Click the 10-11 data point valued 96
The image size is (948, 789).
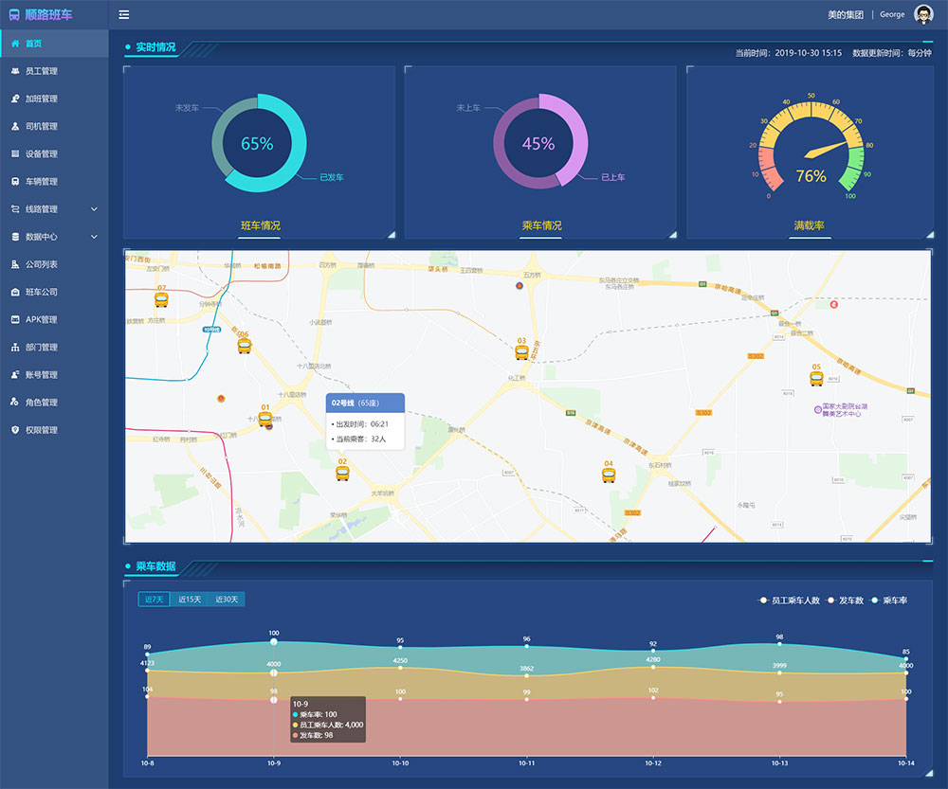click(526, 646)
